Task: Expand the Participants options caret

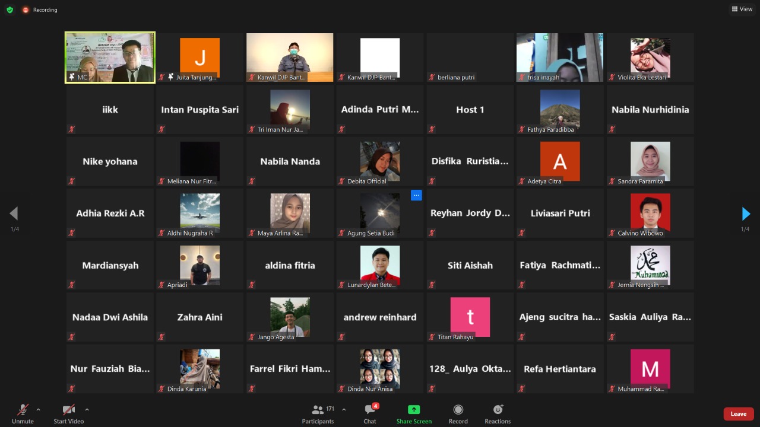Action: [x=344, y=409]
